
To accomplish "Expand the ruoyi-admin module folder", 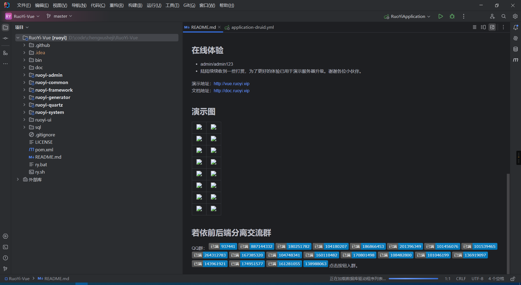I will pos(24,75).
